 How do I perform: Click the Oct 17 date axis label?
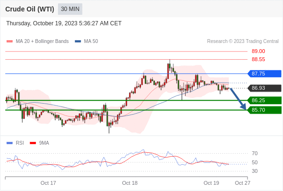pyautogui.click(x=48, y=183)
